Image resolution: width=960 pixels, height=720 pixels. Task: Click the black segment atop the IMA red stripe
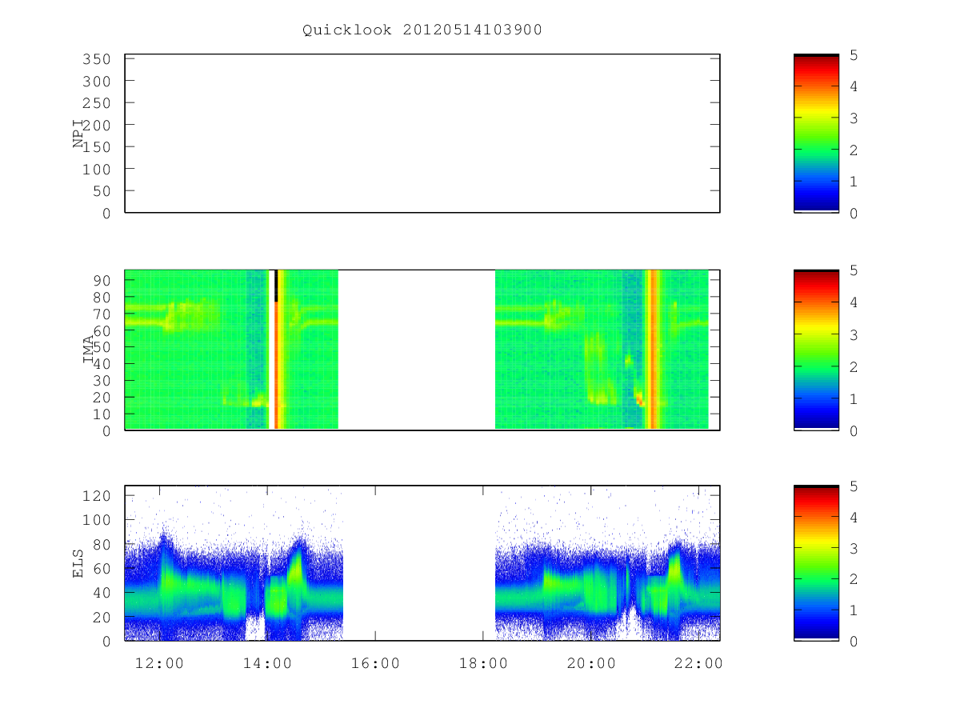[x=276, y=286]
